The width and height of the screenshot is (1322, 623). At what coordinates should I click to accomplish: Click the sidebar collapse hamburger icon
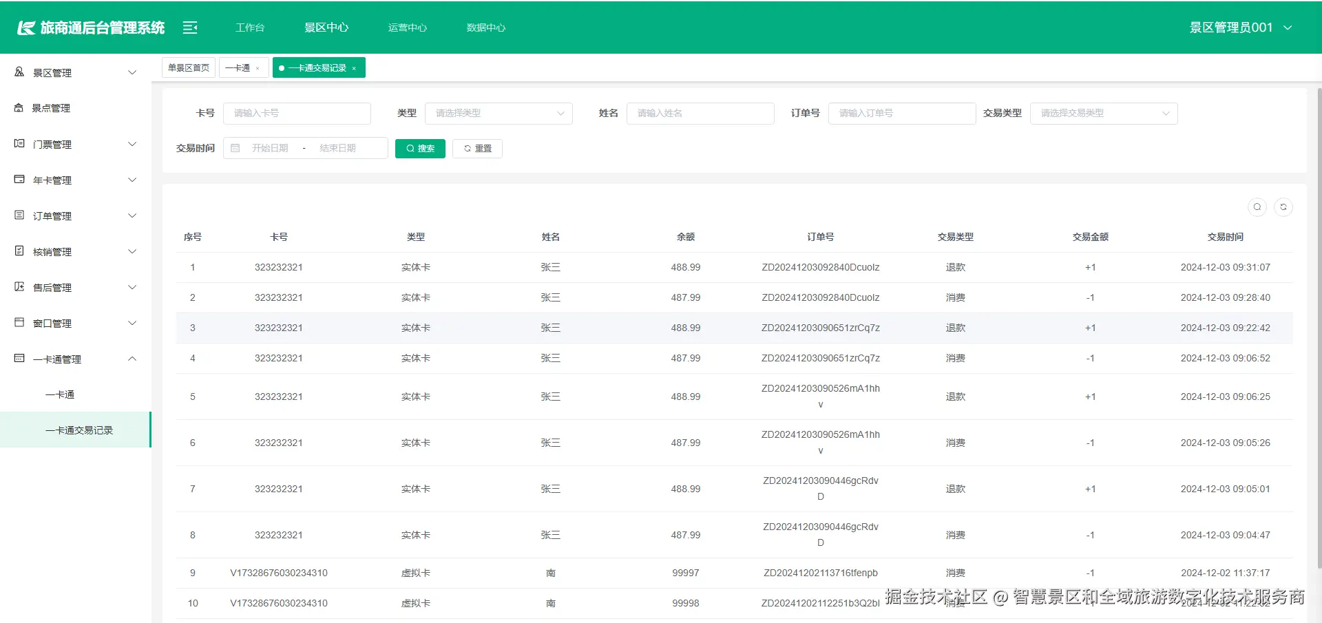pos(190,28)
